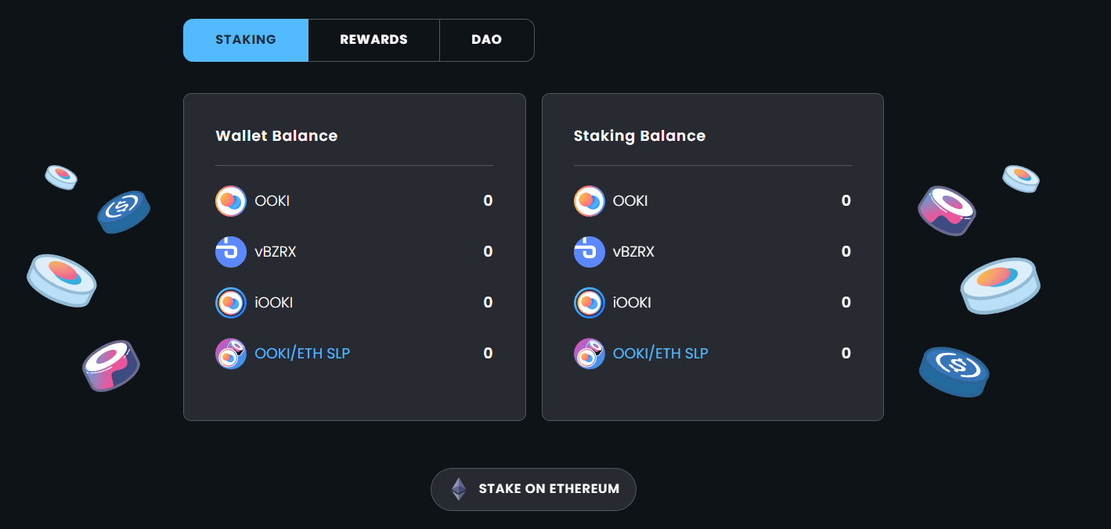Click OOKI token icon in Staking Balance
The height and width of the screenshot is (529, 1111).
tap(590, 201)
